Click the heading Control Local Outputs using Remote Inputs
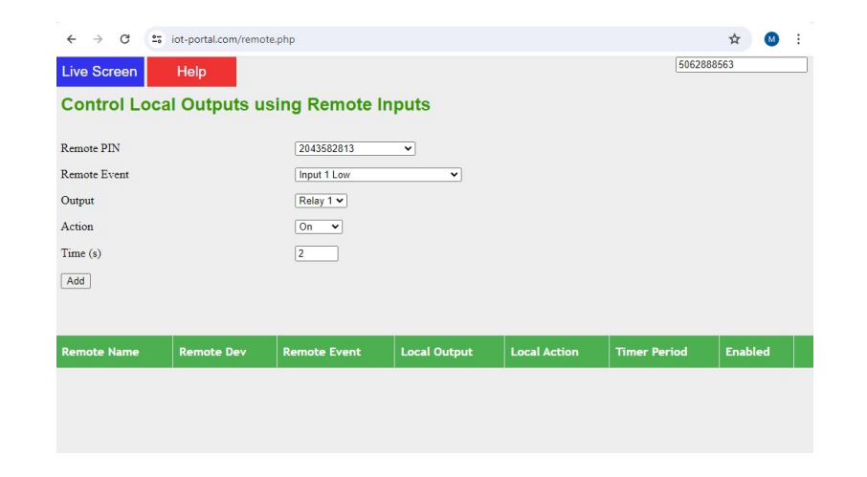Viewport: 867px width, 477px height. click(x=246, y=104)
